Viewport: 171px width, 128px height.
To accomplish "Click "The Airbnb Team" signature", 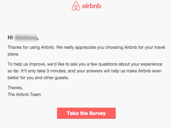I will [24, 94].
